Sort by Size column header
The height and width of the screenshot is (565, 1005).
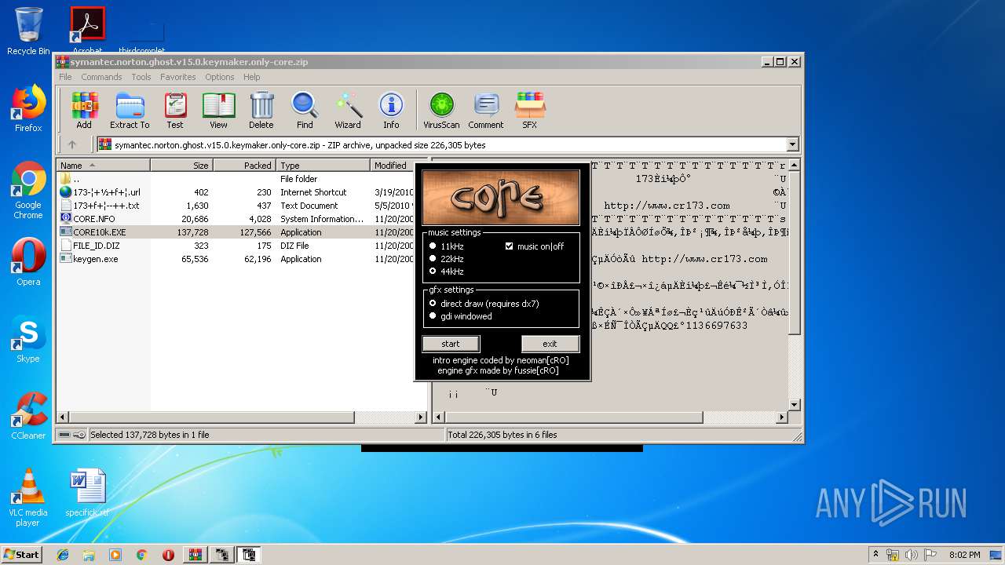pos(181,166)
